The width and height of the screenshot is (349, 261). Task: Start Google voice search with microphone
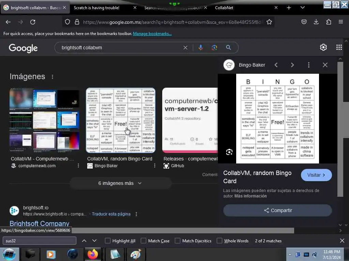point(200,48)
